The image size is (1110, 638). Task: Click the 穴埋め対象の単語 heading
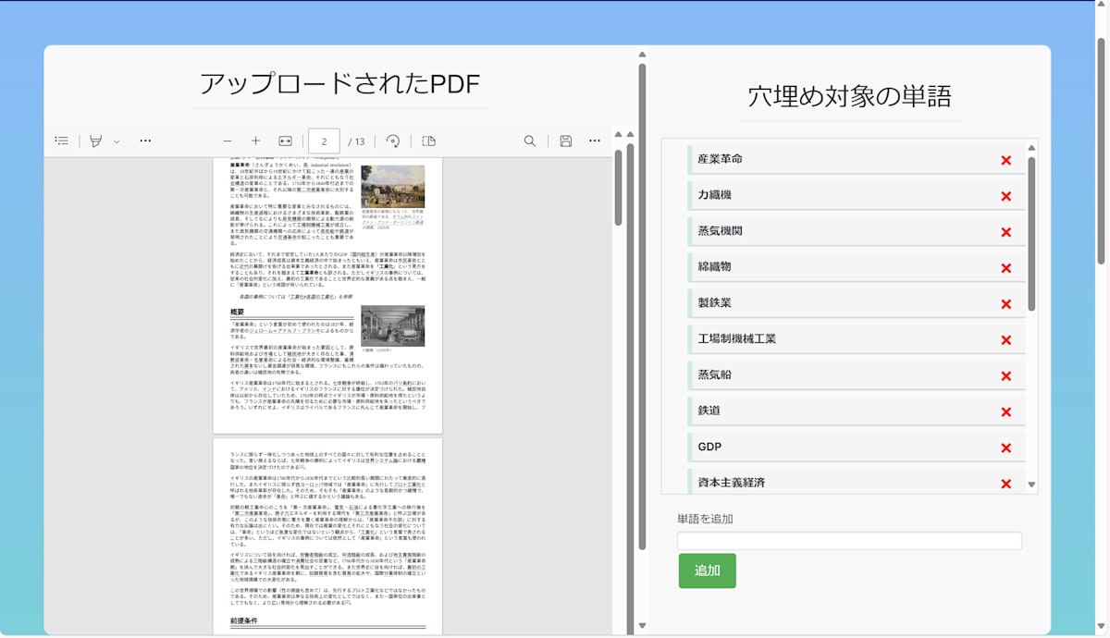pyautogui.click(x=849, y=96)
